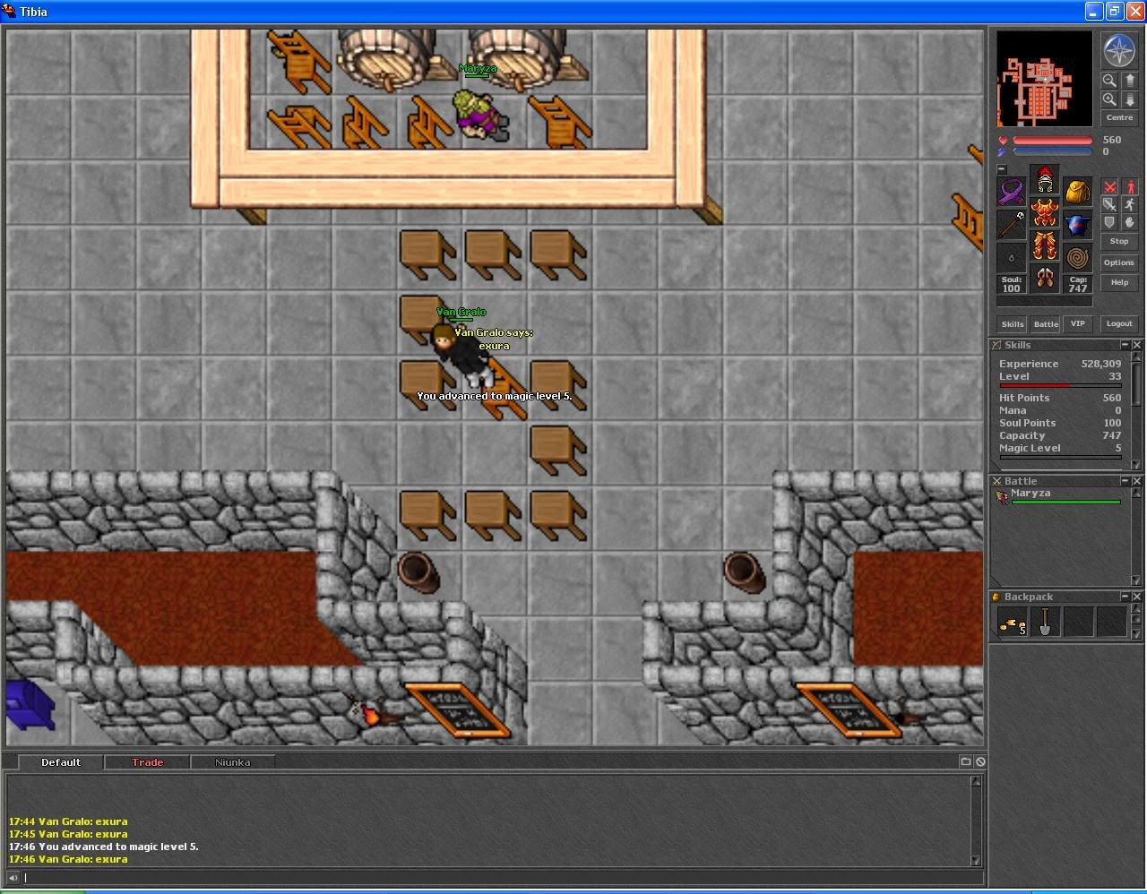The height and width of the screenshot is (894, 1147).
Task: Select defensive fight mode shield icon
Action: 1109,223
